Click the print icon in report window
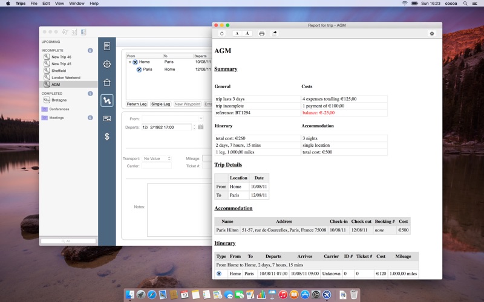484x302 pixels. pos(262,33)
